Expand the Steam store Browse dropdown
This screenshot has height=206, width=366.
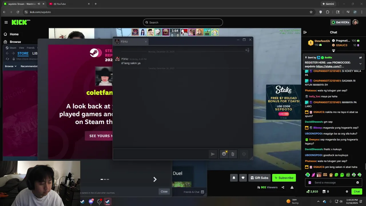click(x=11, y=66)
